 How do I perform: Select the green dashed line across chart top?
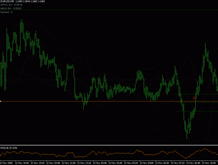pyautogui.click(x=109, y=10)
